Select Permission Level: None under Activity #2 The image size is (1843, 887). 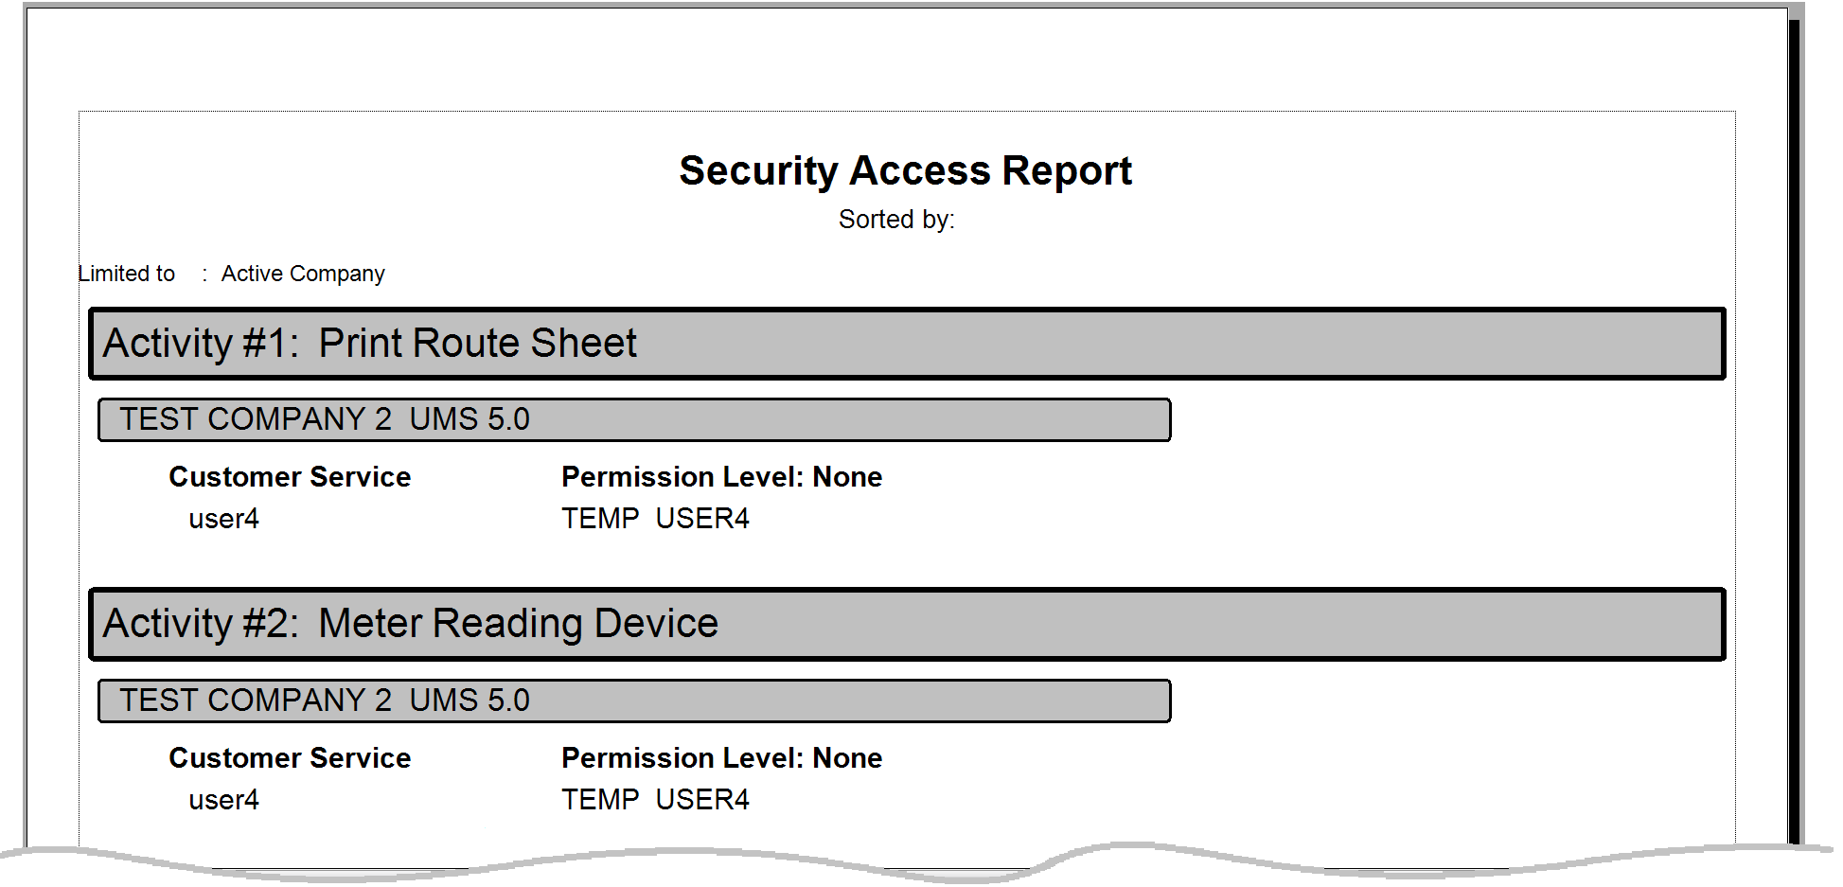721,758
